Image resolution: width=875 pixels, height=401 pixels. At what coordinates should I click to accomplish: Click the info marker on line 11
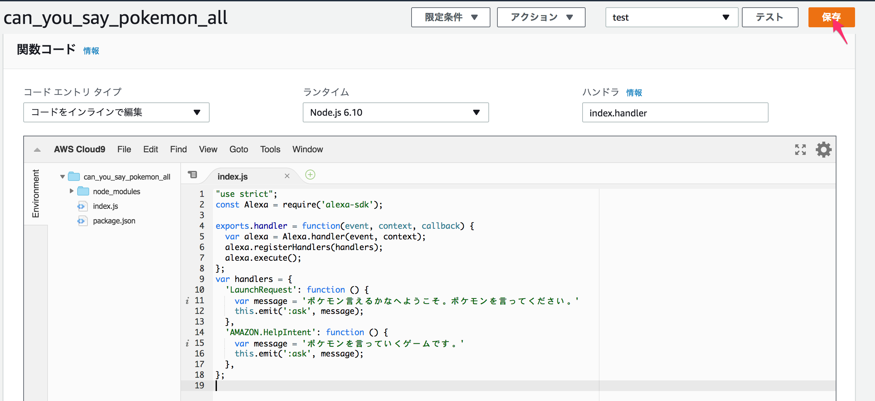187,301
